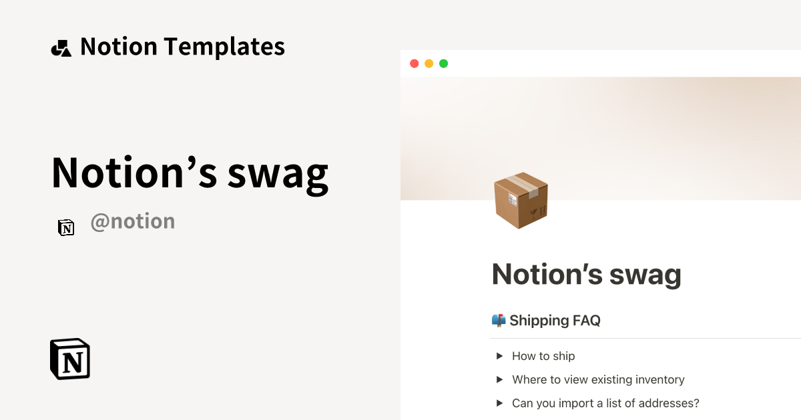This screenshot has height=420, width=801.
Task: Click the cardboard box page icon
Action: (x=521, y=200)
